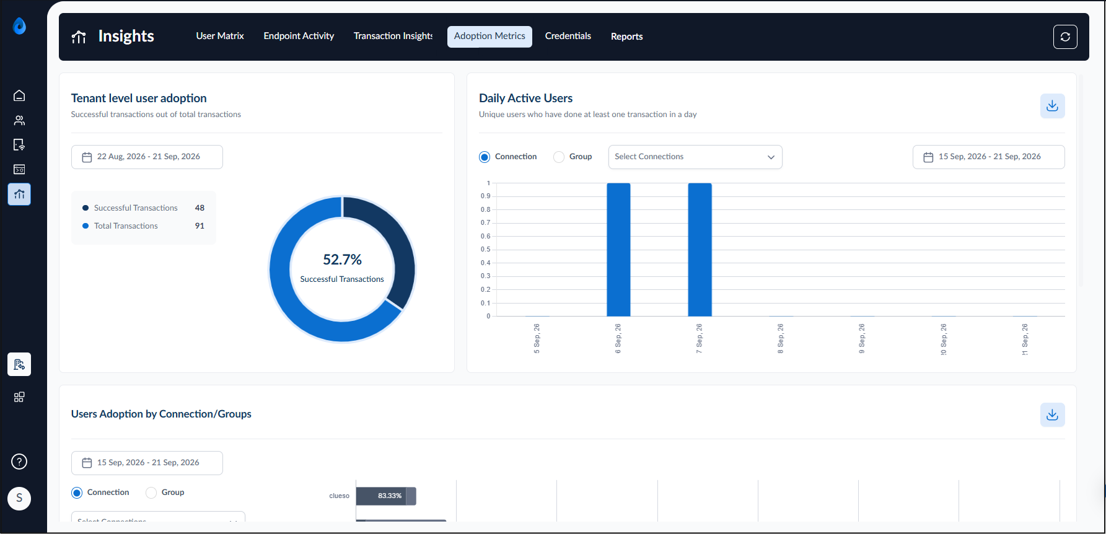Select Group radio in Daily Active Users
This screenshot has height=534, width=1106.
[x=559, y=157]
